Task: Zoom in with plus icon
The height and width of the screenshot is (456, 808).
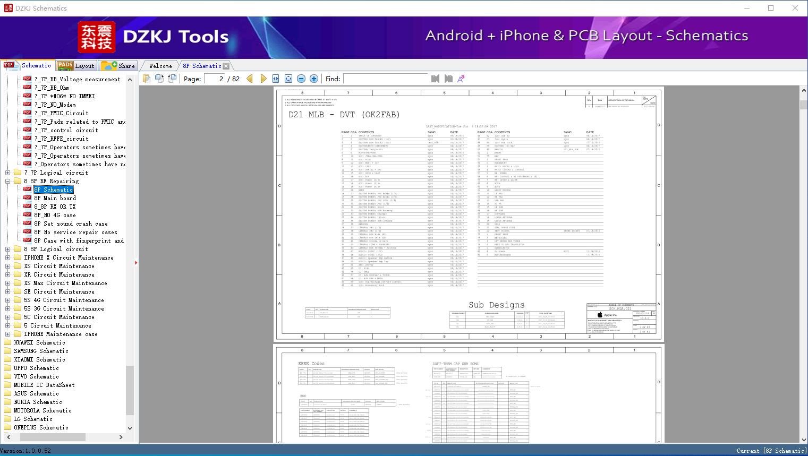Action: click(314, 79)
